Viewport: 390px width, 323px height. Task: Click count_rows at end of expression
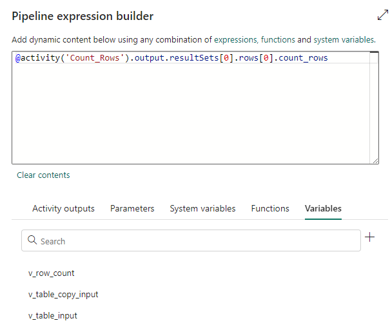(x=304, y=58)
